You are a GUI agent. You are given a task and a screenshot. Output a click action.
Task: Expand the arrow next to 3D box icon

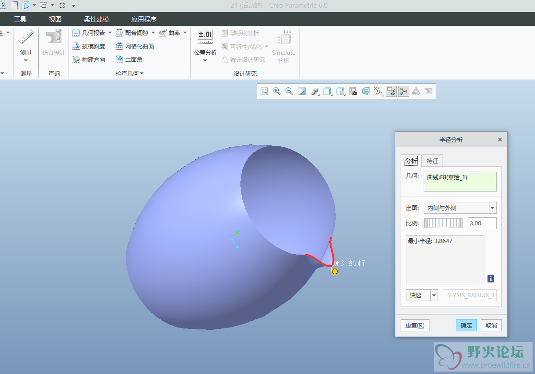click(x=34, y=5)
